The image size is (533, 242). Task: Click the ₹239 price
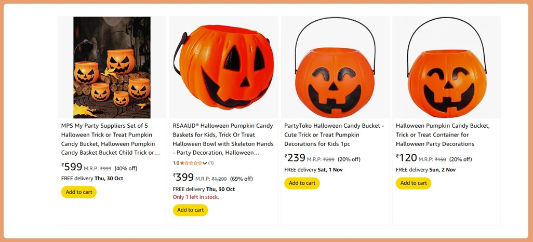(295, 158)
